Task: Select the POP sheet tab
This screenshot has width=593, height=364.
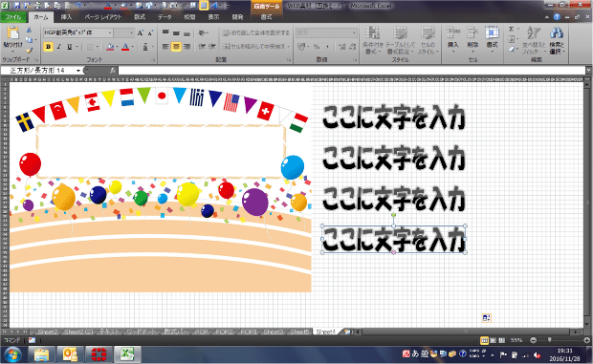Action: coord(202,332)
